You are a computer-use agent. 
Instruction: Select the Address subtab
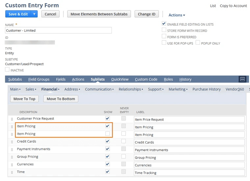(x=72, y=89)
